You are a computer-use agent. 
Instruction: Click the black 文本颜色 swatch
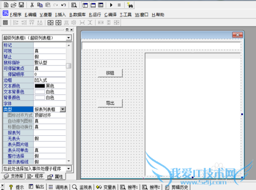tap(40, 86)
